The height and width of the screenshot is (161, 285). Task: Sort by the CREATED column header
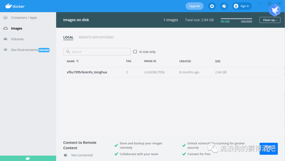tap(185, 61)
